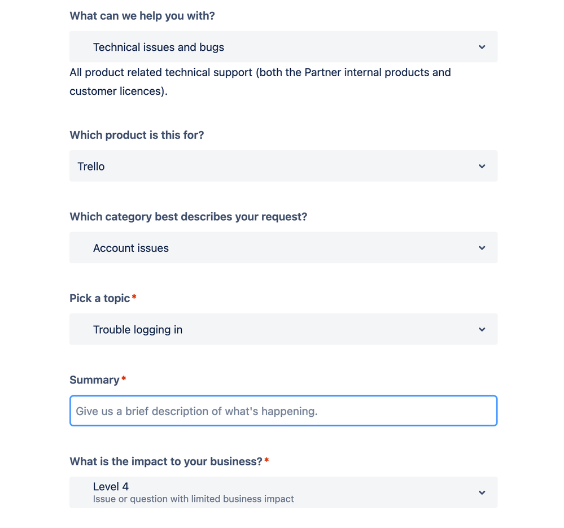Click the chevron arrow on the Trello field

coord(482,167)
